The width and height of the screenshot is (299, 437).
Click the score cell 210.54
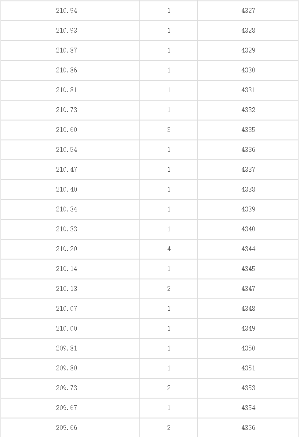[x=67, y=150]
